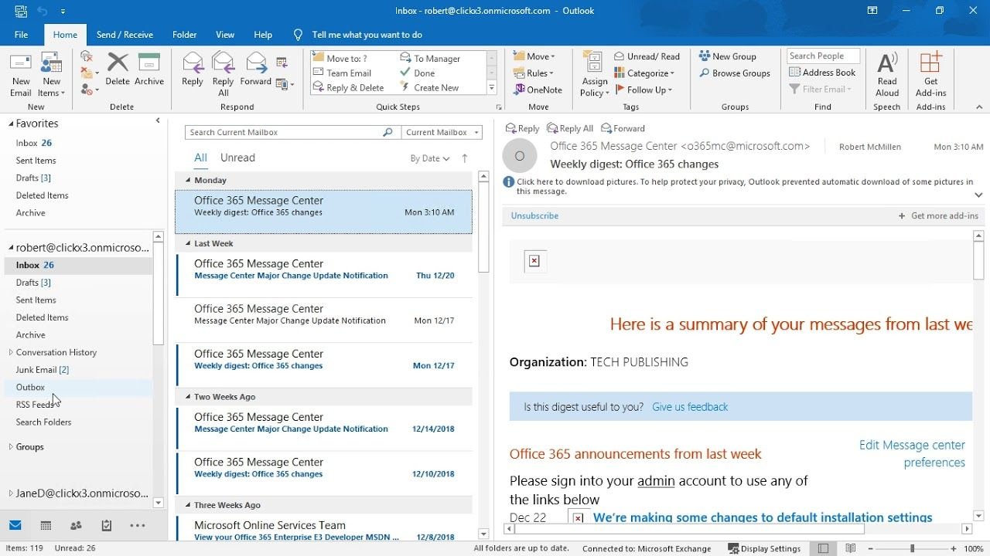
Task: Expand the Conversation History folder
Action: coord(11,352)
